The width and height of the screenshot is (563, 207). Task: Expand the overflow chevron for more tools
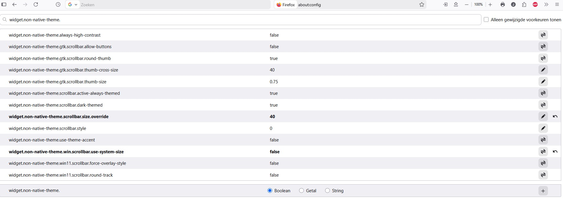pyautogui.click(x=546, y=4)
